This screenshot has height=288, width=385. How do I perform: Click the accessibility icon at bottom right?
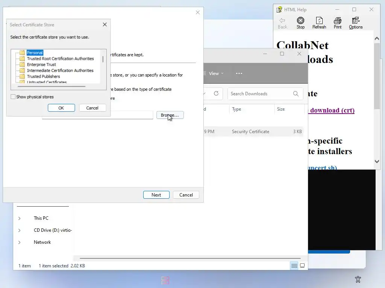click(358, 279)
